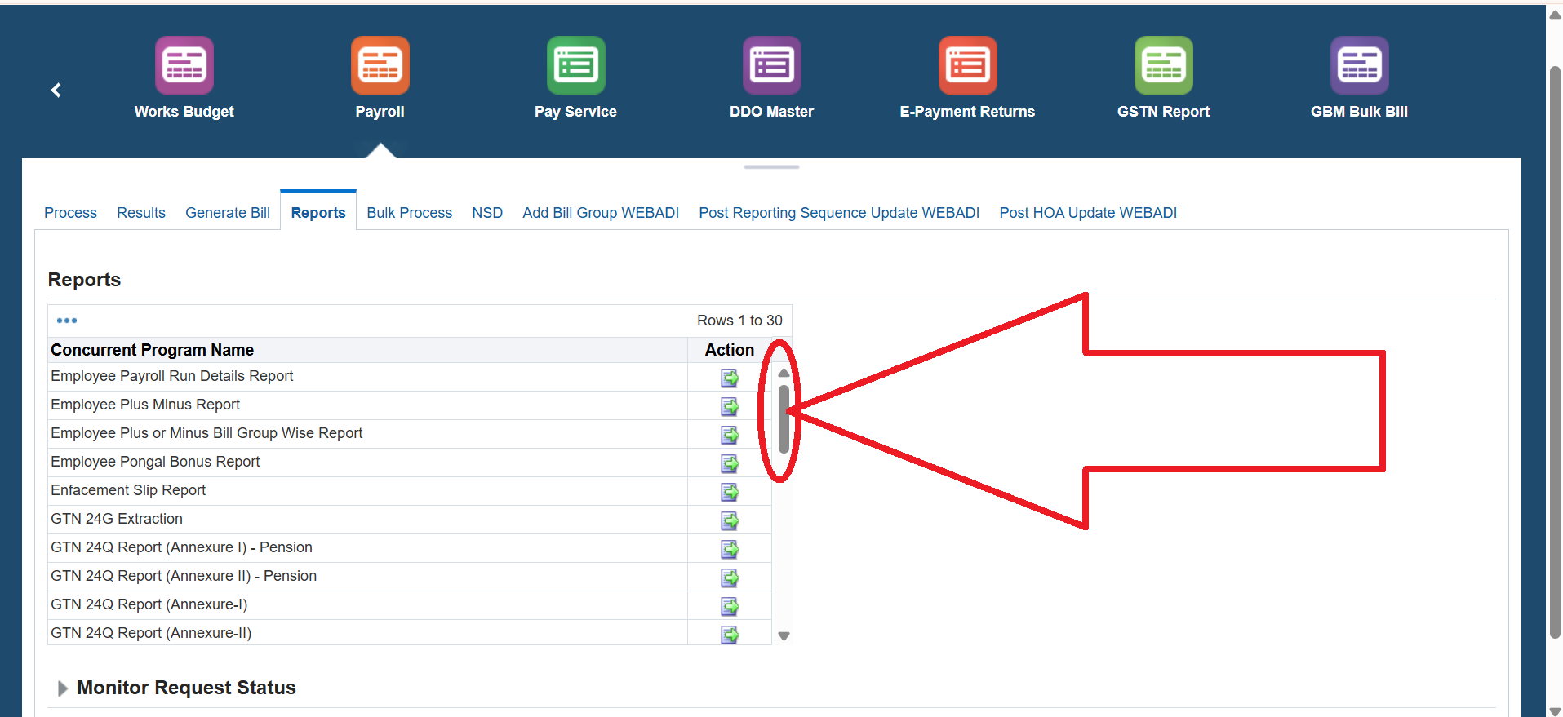Click Employee Plus or Minus Bill Group Wise Report text
Viewport: 1563px width, 717px height.
click(206, 433)
